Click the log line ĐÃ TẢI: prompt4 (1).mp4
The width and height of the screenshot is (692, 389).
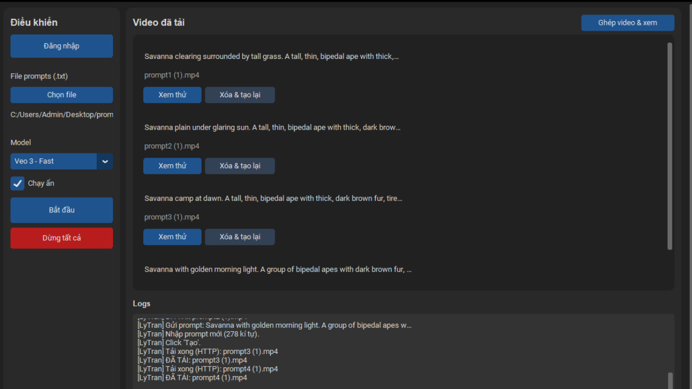[x=192, y=378]
